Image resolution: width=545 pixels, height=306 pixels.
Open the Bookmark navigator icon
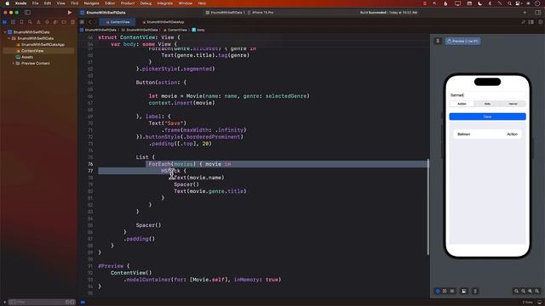click(x=21, y=22)
